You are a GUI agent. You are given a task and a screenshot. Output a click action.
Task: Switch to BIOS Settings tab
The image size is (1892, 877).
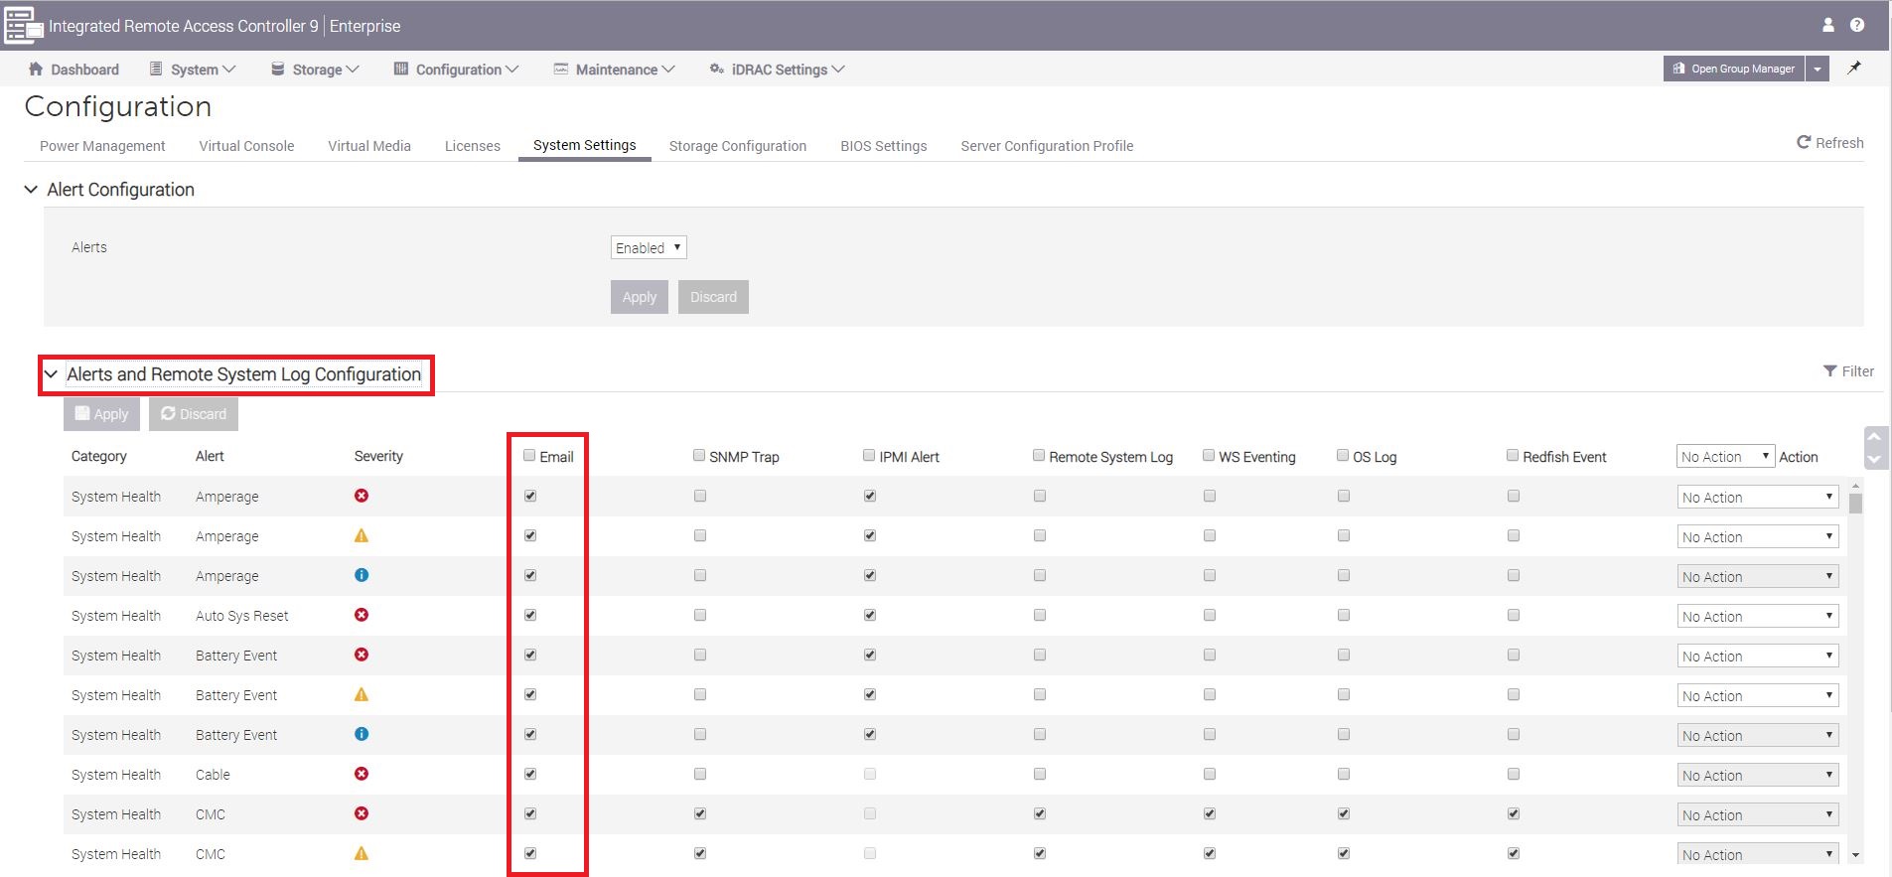(884, 146)
